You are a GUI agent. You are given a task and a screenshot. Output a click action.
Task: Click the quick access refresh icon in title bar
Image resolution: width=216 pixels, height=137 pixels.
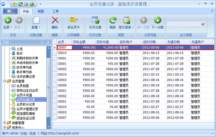(x=21, y=4)
